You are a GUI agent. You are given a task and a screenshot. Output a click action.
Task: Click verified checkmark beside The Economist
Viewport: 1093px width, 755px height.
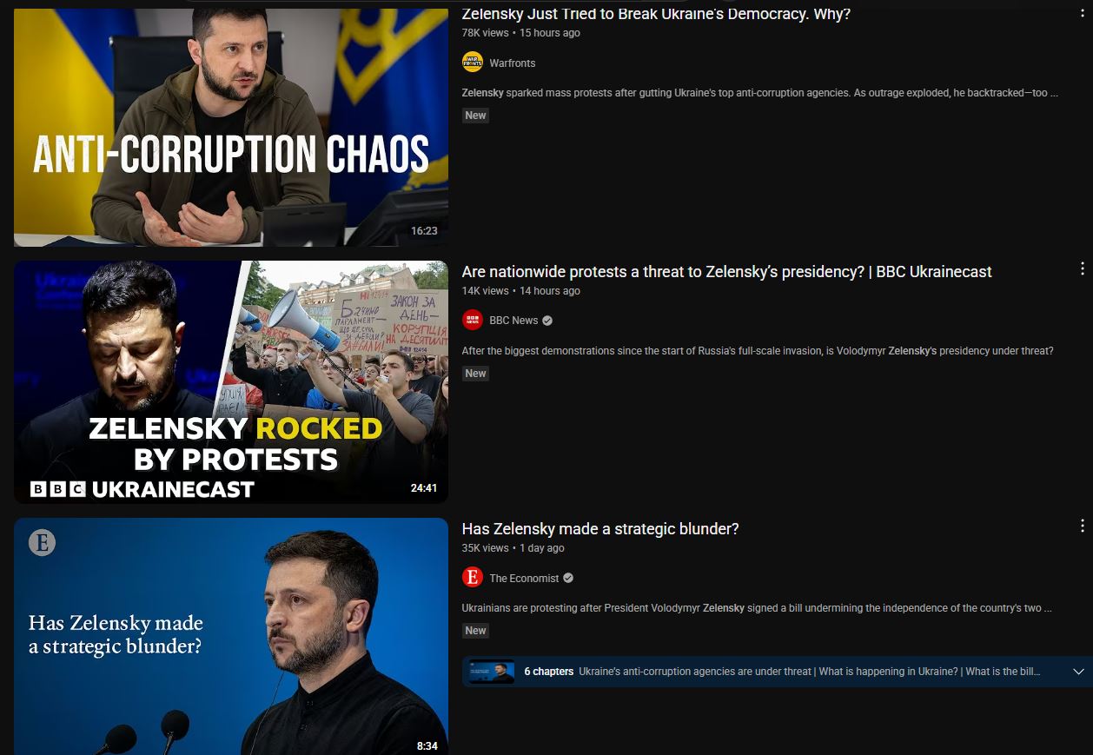(568, 578)
